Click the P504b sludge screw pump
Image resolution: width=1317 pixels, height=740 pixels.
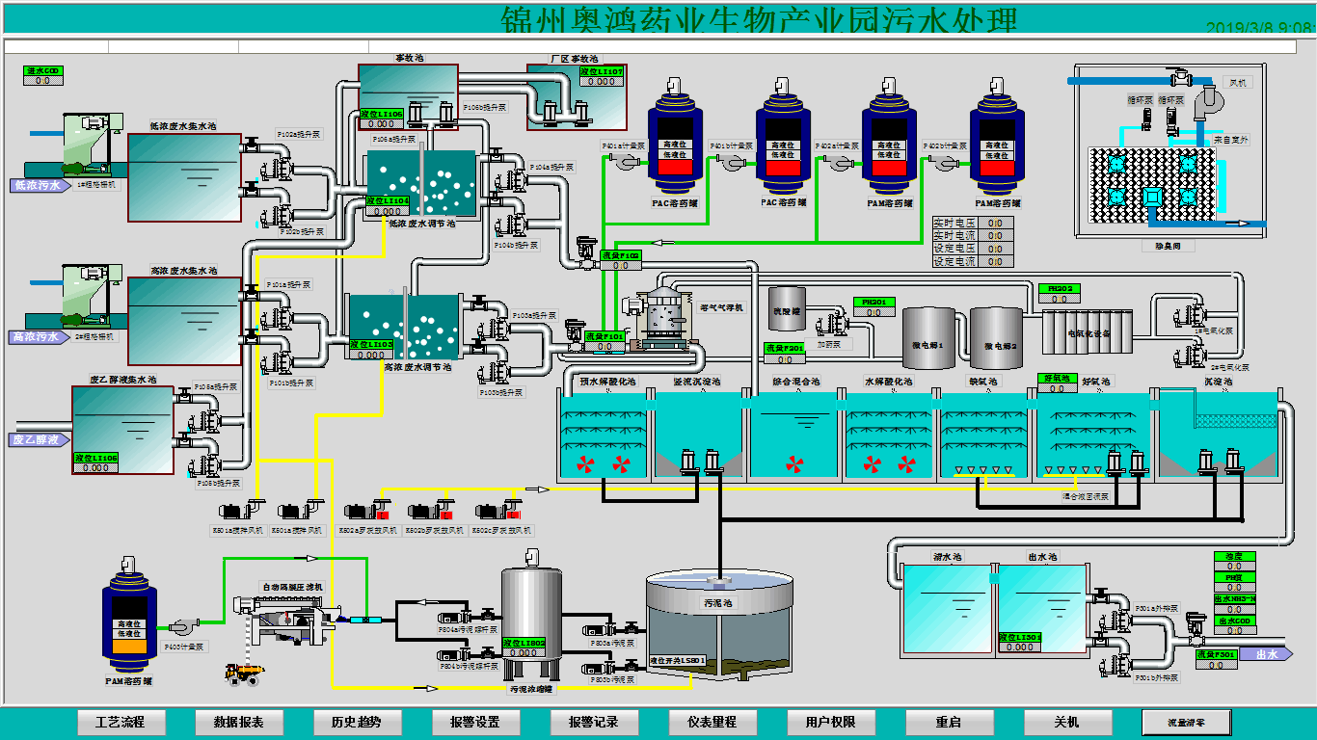(453, 654)
